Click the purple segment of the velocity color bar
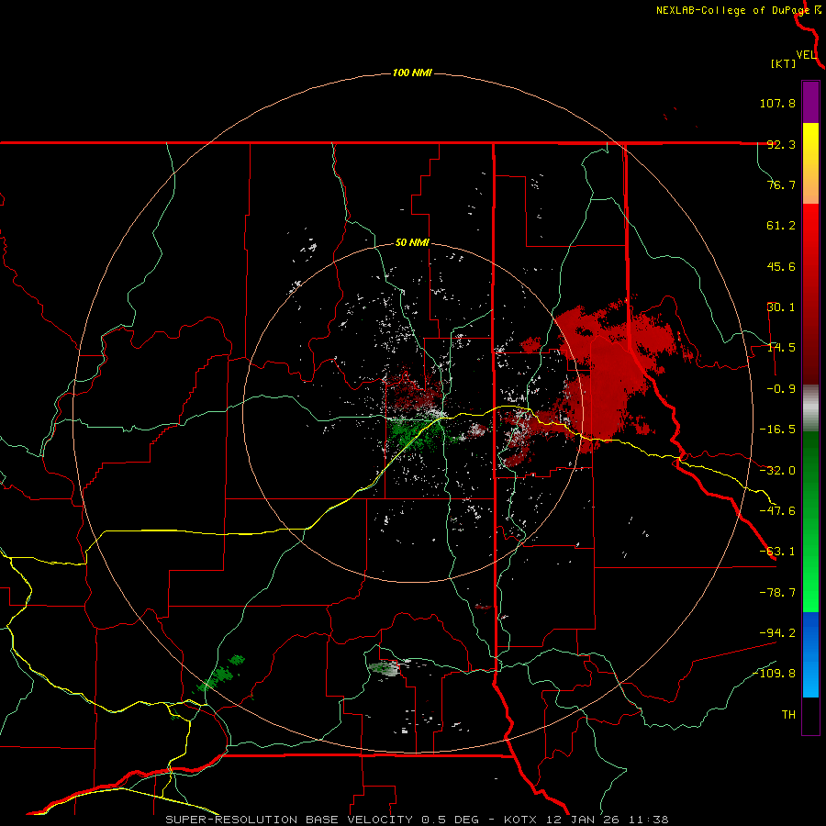This screenshot has height=826, width=826. coord(810,103)
